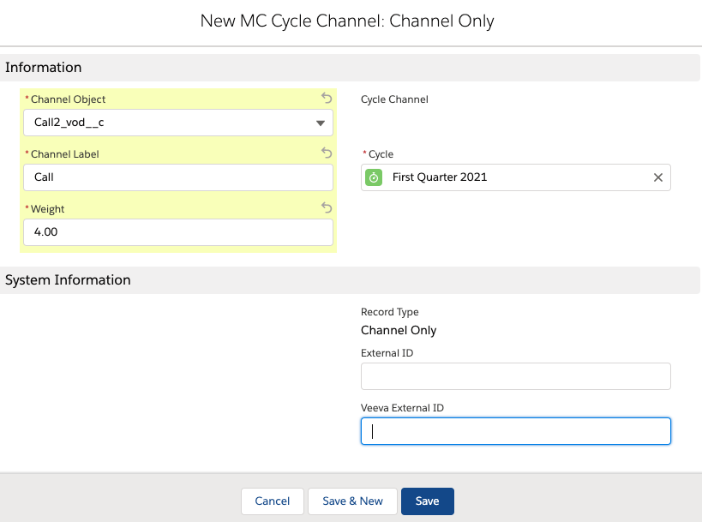Click undo arrow beside Channel Label

[327, 153]
